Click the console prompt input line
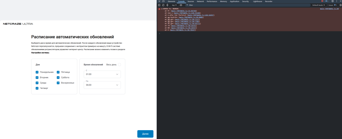The image size is (342, 139). click(x=250, y=33)
